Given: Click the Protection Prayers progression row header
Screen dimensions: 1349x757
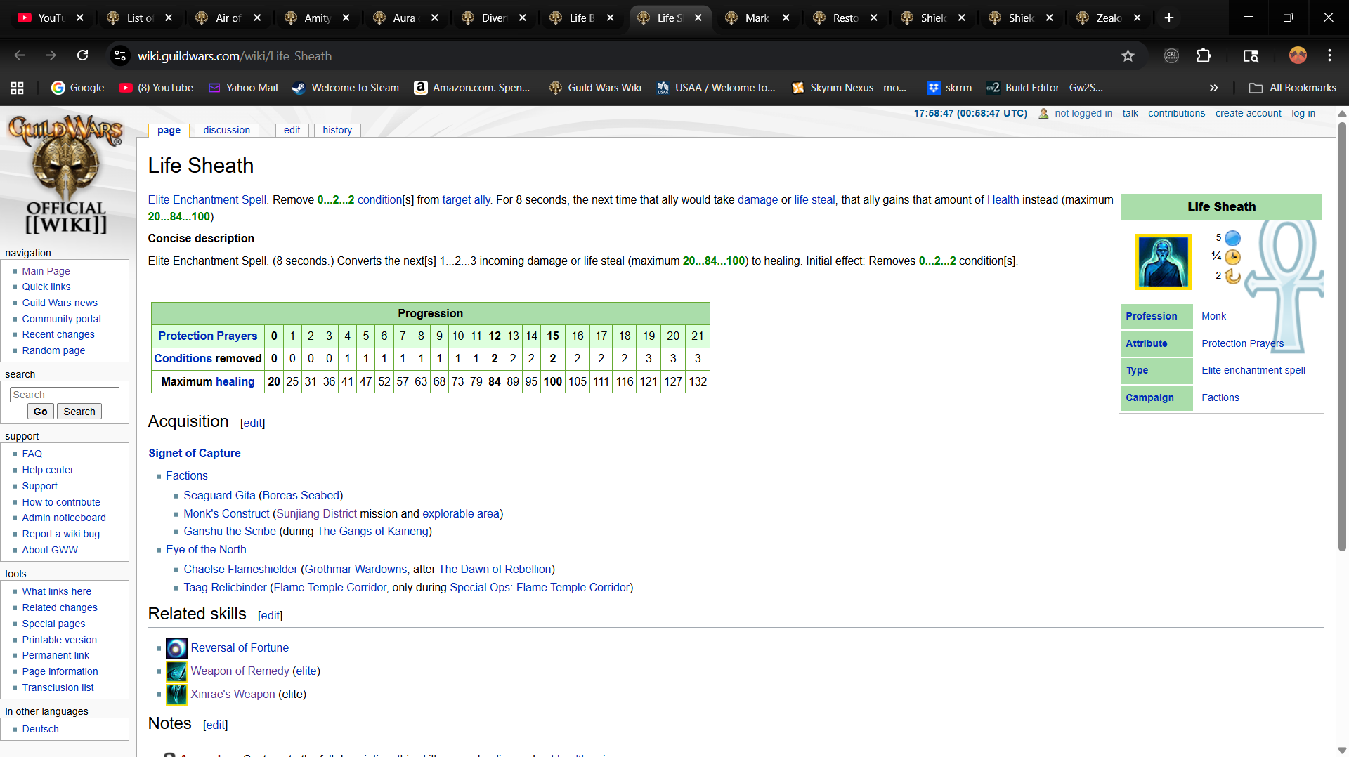Looking at the screenshot, I should [x=208, y=336].
